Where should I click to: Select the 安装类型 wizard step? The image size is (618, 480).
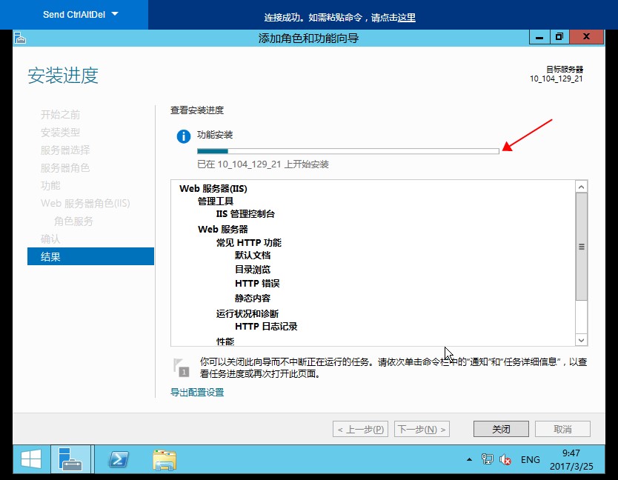pos(60,133)
